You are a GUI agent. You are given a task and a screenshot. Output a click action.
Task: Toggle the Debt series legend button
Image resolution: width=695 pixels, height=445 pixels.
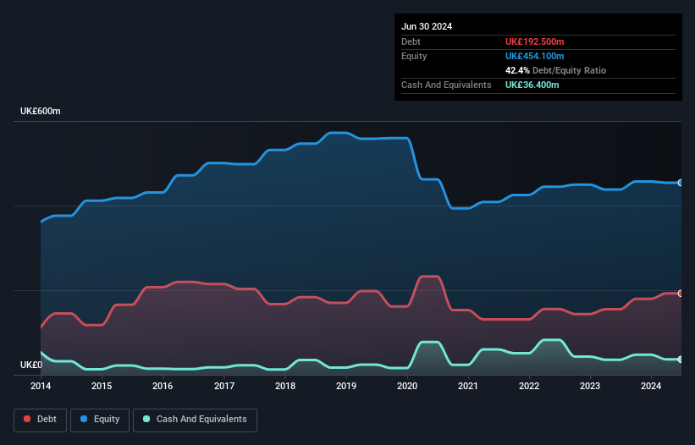pos(41,420)
